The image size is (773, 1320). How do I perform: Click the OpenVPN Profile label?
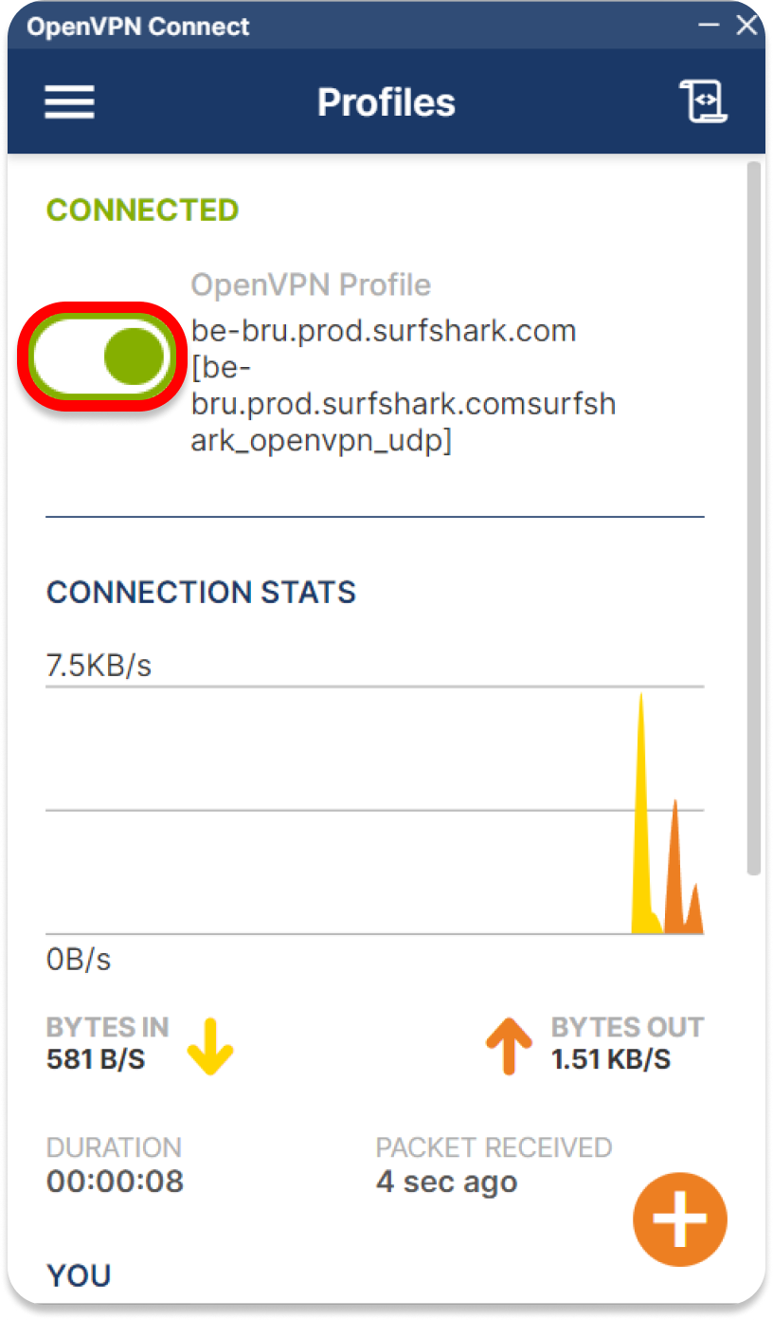311,284
